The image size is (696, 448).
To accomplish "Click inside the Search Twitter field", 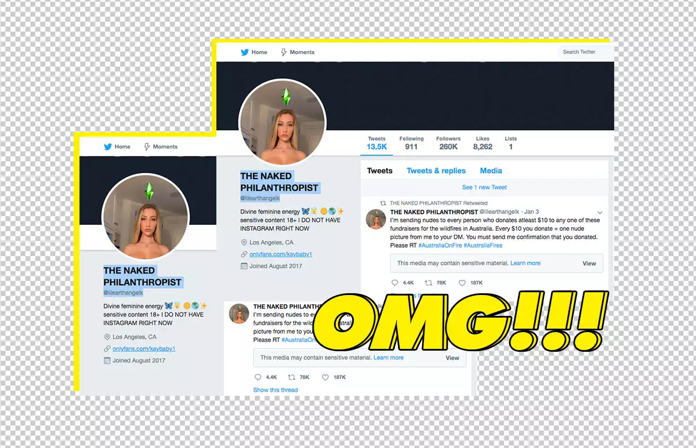I will coord(586,52).
